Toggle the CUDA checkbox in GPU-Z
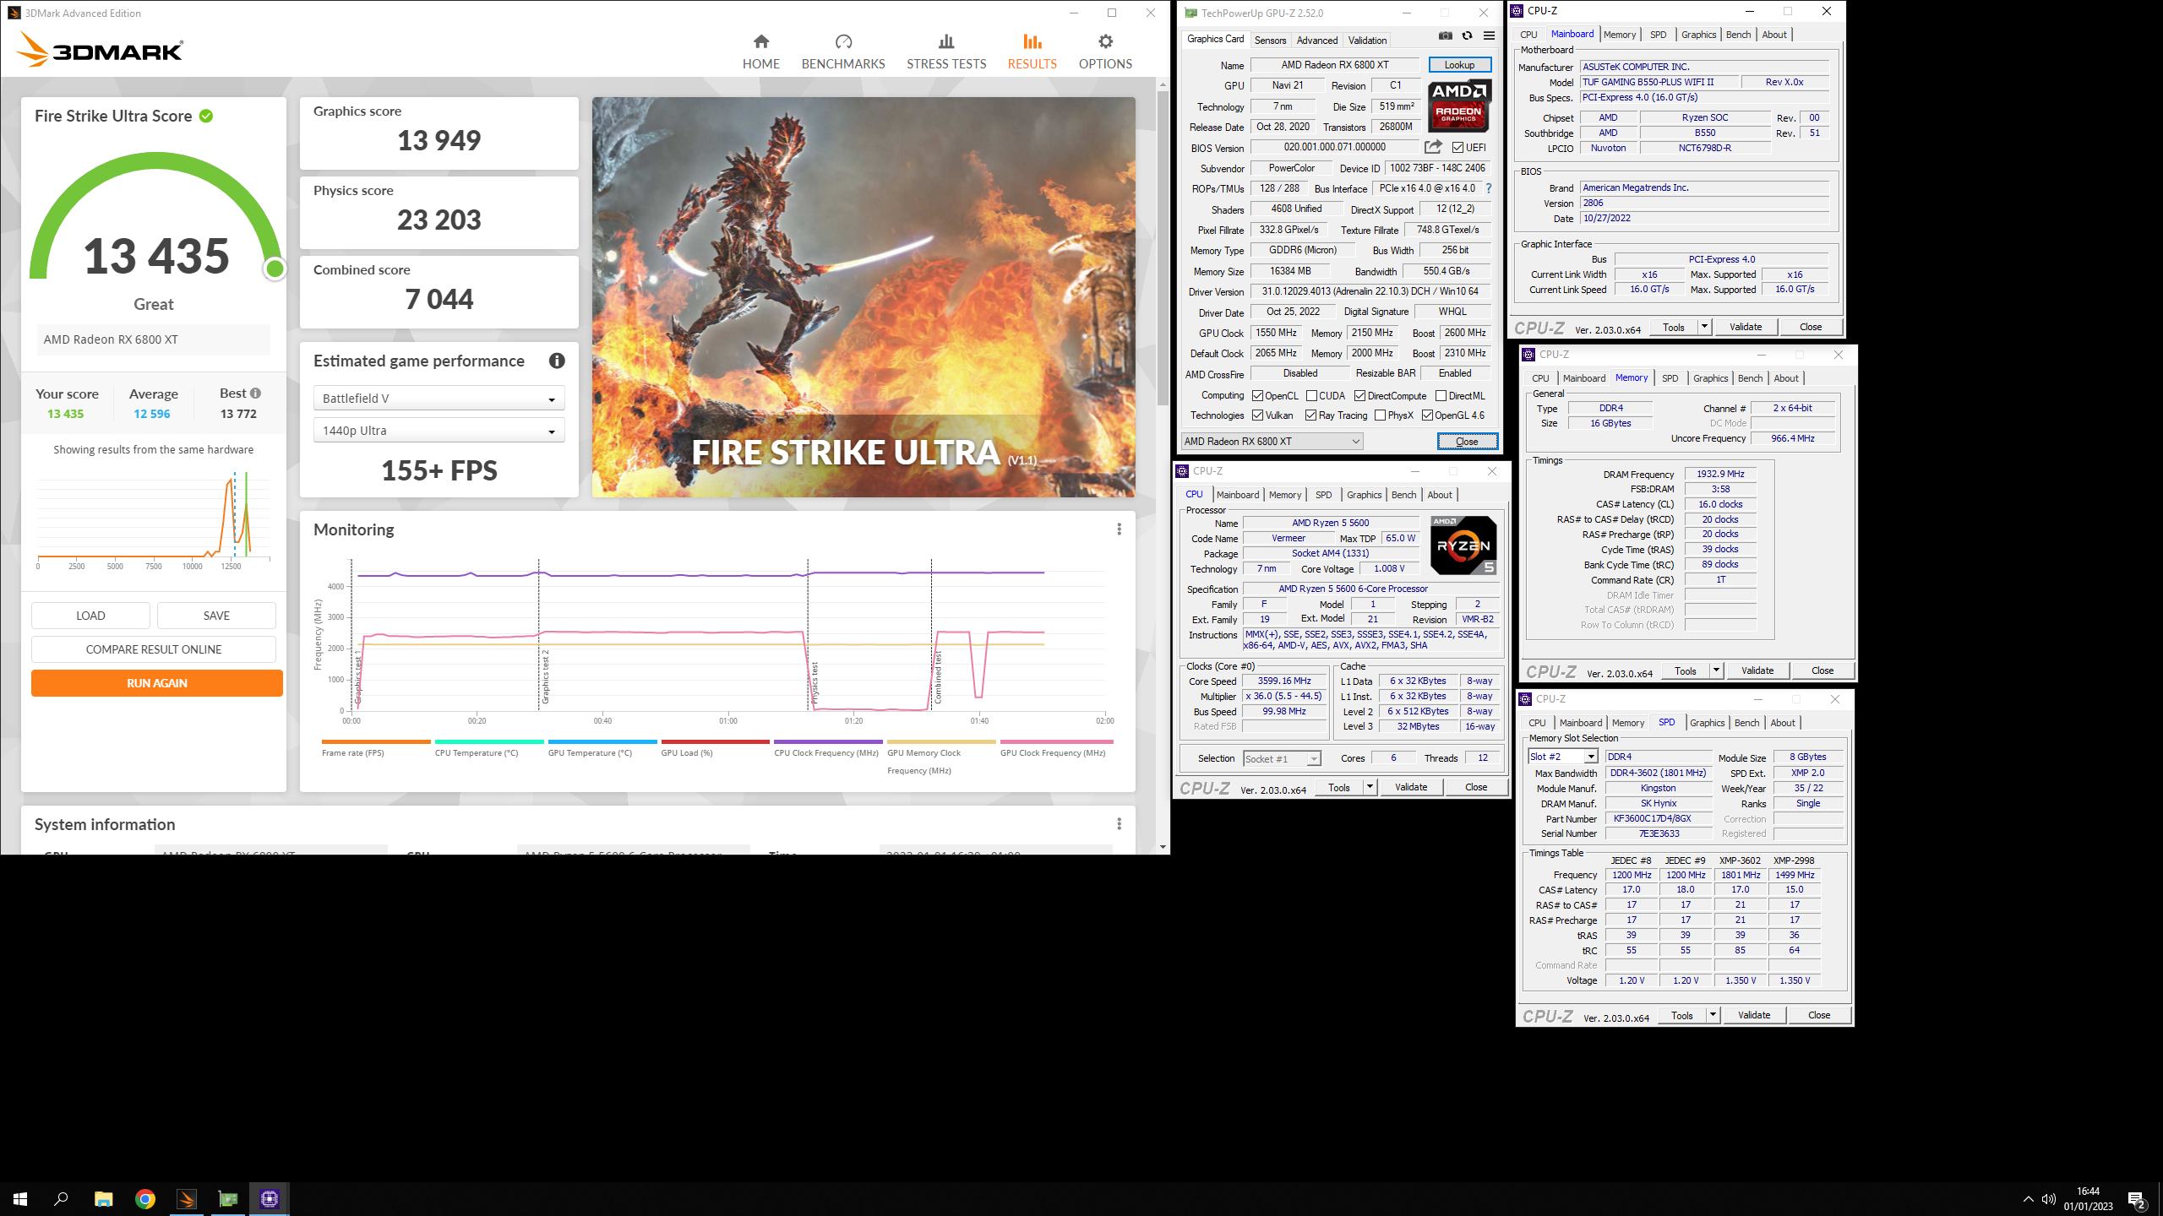 [1312, 396]
